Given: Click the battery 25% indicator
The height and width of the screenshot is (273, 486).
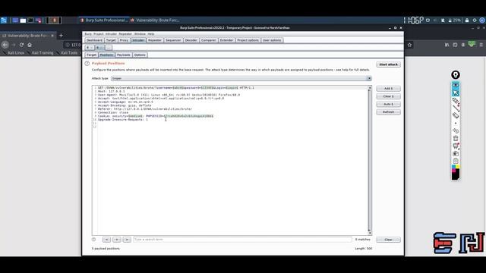Looking at the screenshot, I should click(454, 20).
